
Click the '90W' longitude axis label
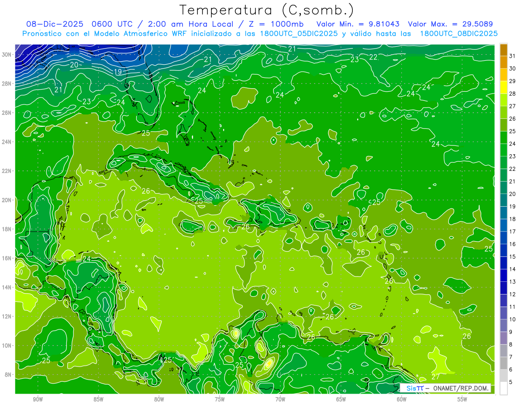click(38, 400)
